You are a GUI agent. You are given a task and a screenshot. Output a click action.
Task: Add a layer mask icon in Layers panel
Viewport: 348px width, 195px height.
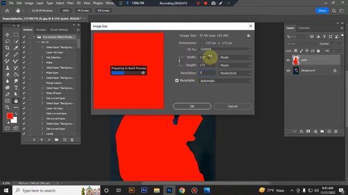(x=308, y=131)
